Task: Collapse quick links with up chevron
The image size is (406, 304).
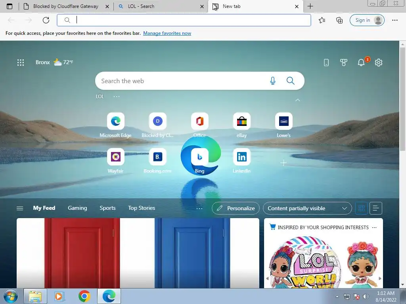Action: pos(298,100)
